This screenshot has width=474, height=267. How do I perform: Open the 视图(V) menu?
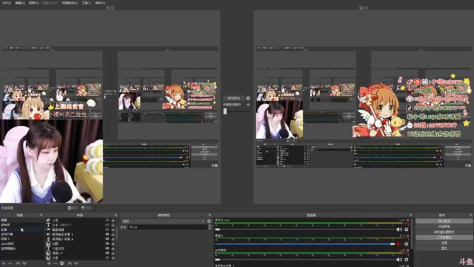click(x=34, y=3)
